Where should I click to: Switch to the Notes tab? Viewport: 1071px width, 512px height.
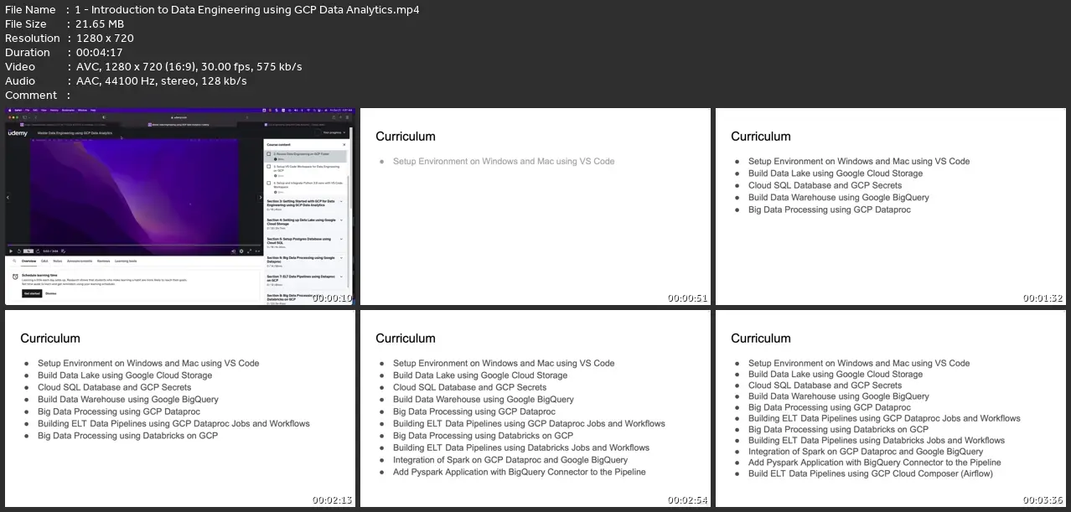click(x=58, y=261)
